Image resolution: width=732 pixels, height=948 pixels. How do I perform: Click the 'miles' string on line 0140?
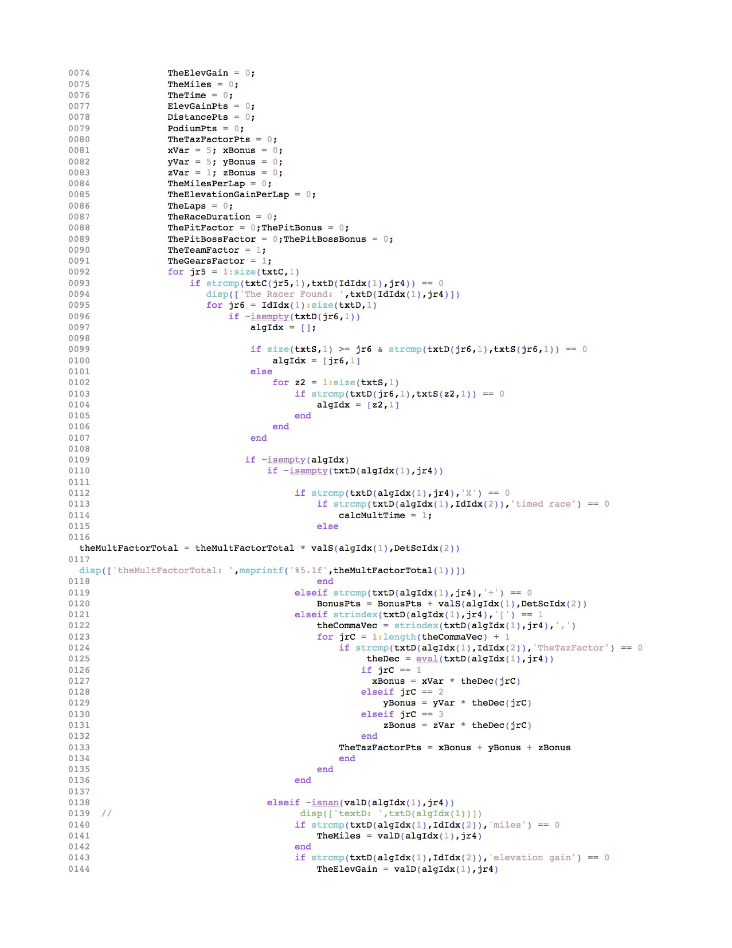tap(507, 825)
